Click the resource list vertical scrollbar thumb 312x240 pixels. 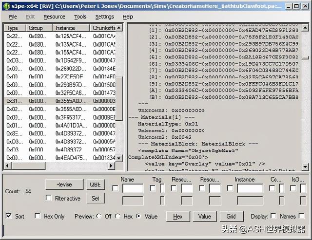coord(119,98)
